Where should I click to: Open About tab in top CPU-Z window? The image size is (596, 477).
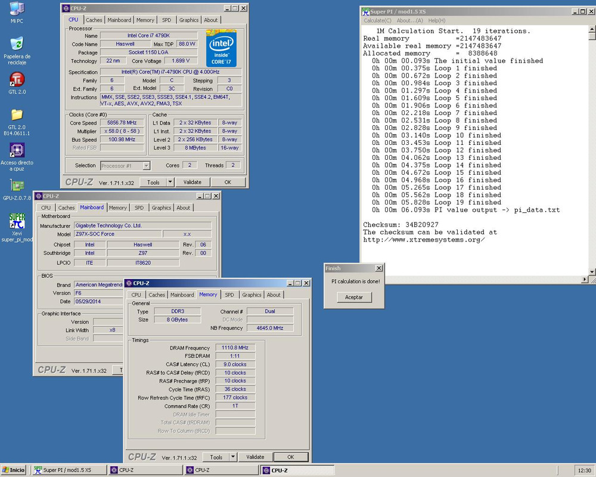(210, 20)
